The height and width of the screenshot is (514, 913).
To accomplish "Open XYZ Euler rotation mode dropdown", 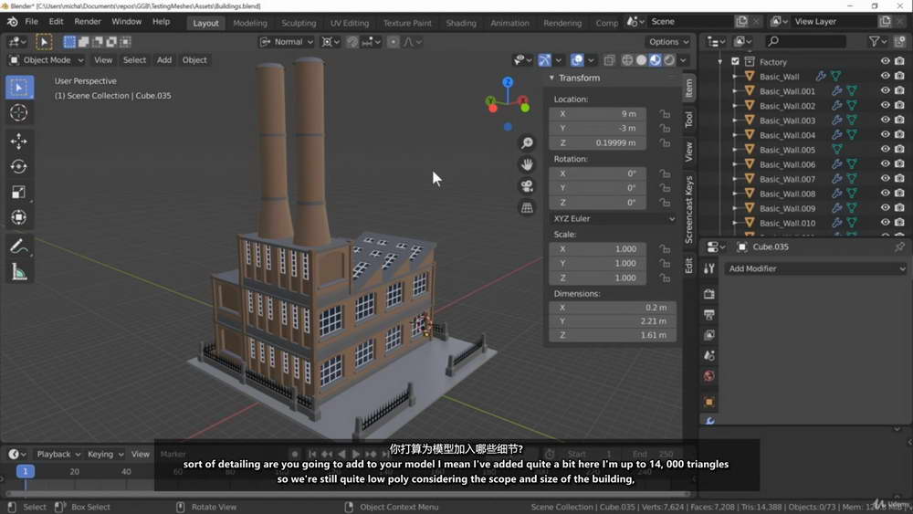I will click(x=614, y=218).
